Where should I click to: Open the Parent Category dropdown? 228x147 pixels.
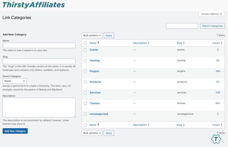pos(15,81)
